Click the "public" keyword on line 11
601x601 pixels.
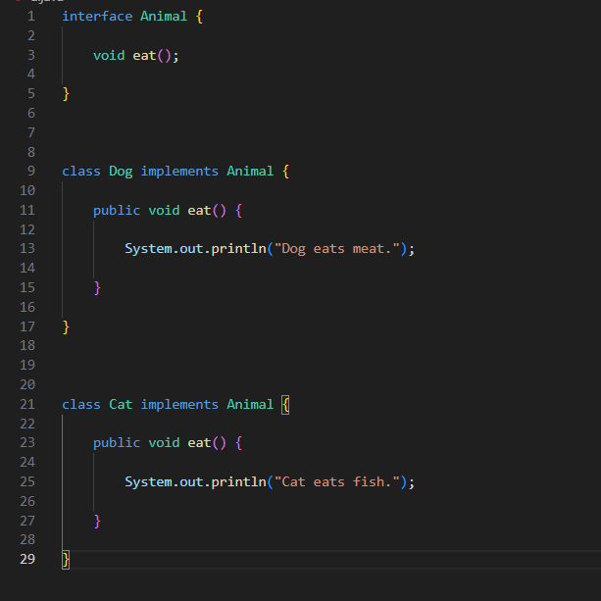point(117,210)
